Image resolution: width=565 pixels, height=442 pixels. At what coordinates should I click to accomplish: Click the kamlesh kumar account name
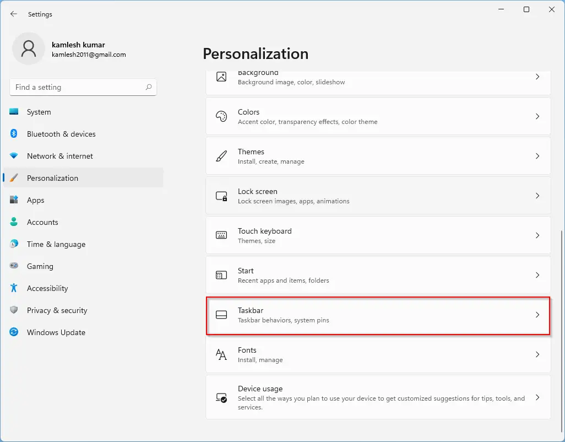pos(78,45)
